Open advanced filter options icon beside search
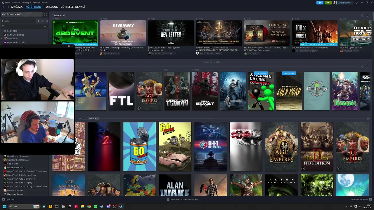Image resolution: width=374 pixels, height=210 pixels. (45, 27)
